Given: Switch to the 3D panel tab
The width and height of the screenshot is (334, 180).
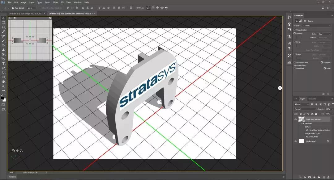Looking at the screenshot, I should [295, 99].
